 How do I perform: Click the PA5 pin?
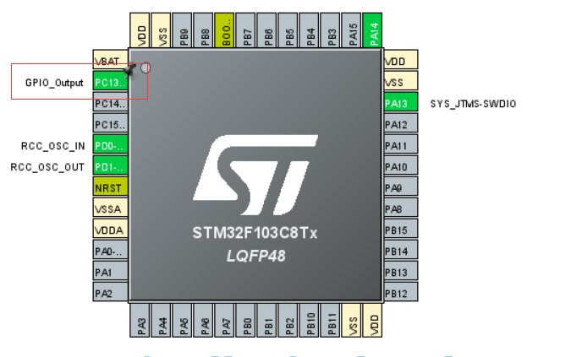[x=182, y=321]
